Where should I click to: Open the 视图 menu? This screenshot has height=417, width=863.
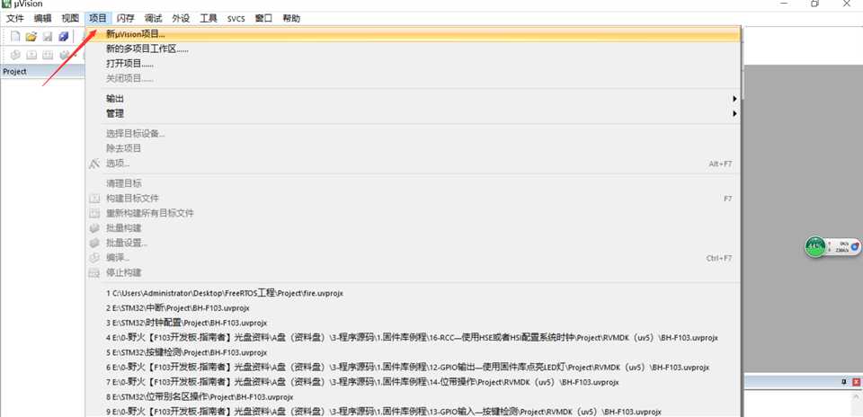(70, 18)
